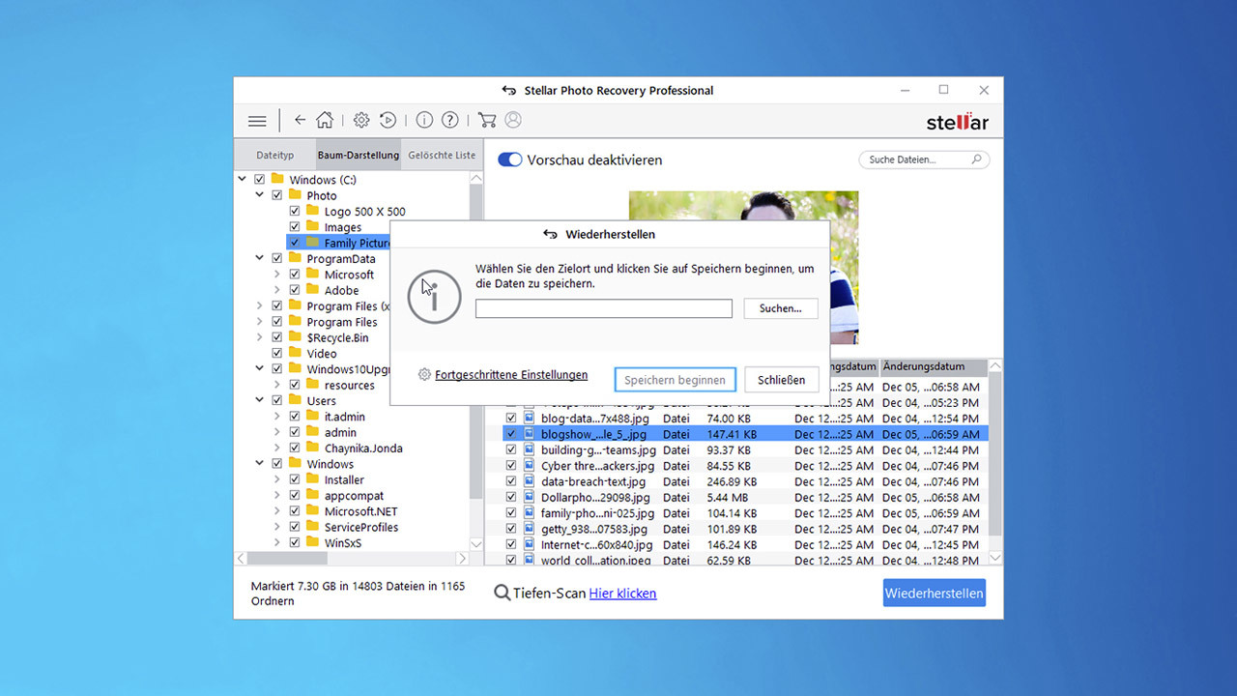
Task: Collapse the Windows folder tree node
Action: pos(259,463)
